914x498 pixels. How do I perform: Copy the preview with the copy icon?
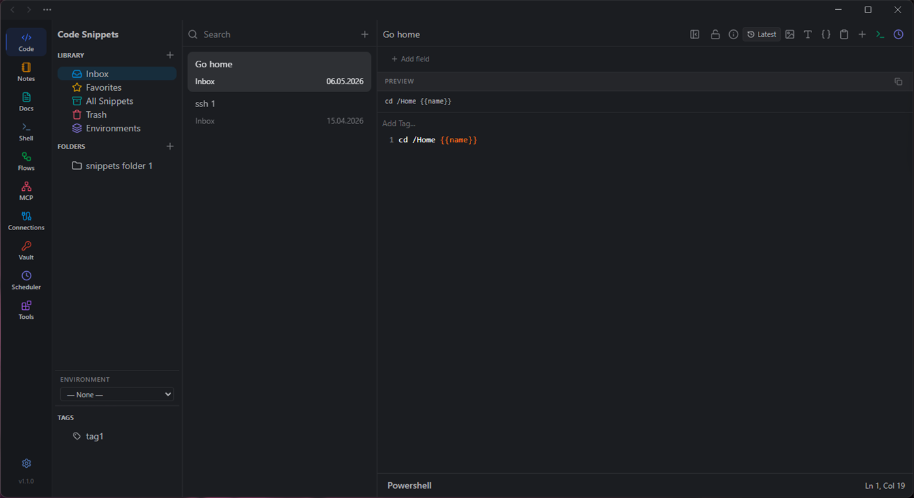(898, 82)
